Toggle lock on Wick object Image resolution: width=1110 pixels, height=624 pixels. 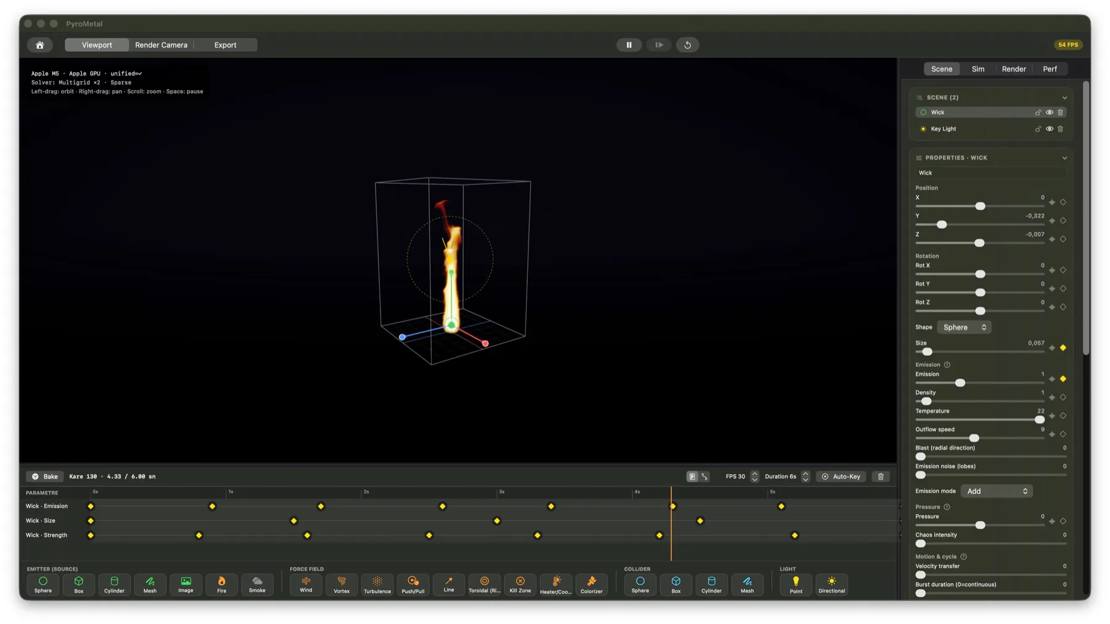point(1038,112)
